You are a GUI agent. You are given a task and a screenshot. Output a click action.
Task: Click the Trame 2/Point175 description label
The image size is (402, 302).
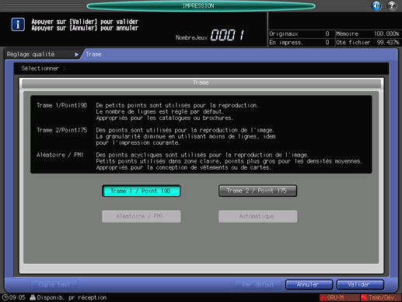[61, 130]
